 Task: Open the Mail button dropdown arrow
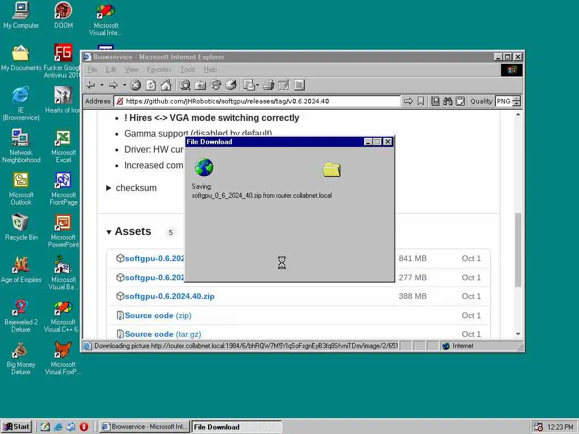coord(257,85)
